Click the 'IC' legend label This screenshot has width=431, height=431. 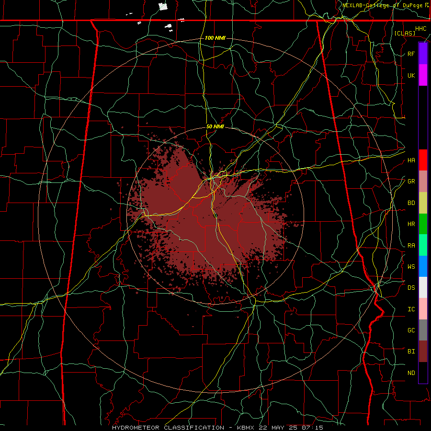411,309
